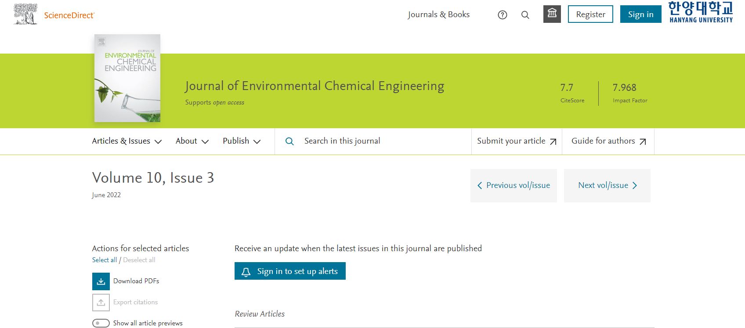Click Sign in to set up alerts

click(x=290, y=271)
